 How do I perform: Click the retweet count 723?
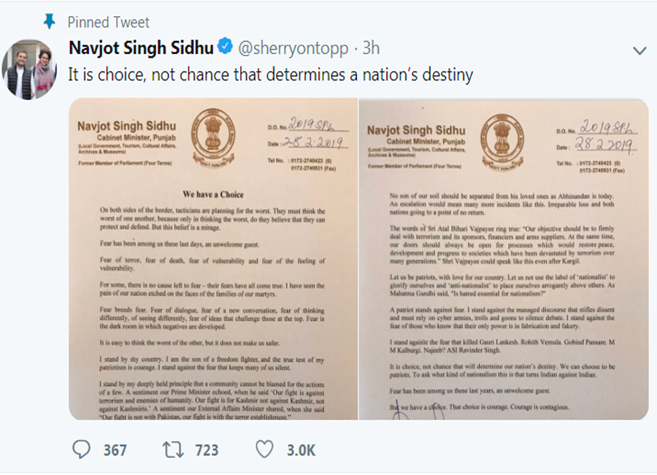pos(207,450)
